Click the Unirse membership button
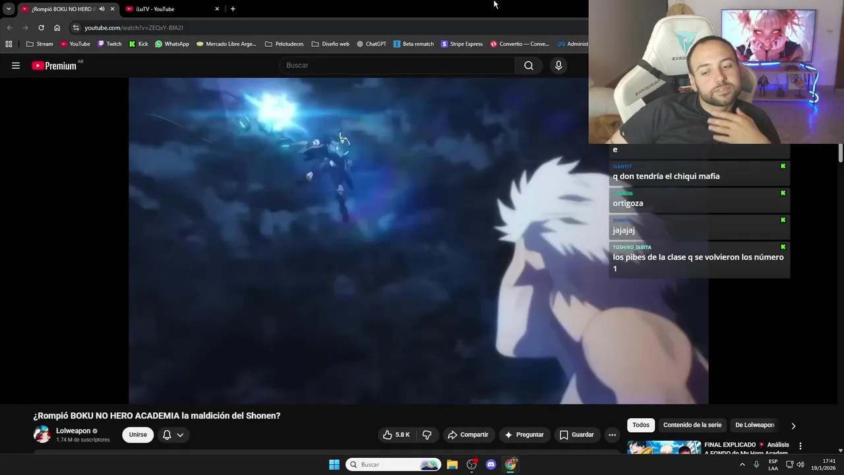The height and width of the screenshot is (475, 844). pos(138,435)
